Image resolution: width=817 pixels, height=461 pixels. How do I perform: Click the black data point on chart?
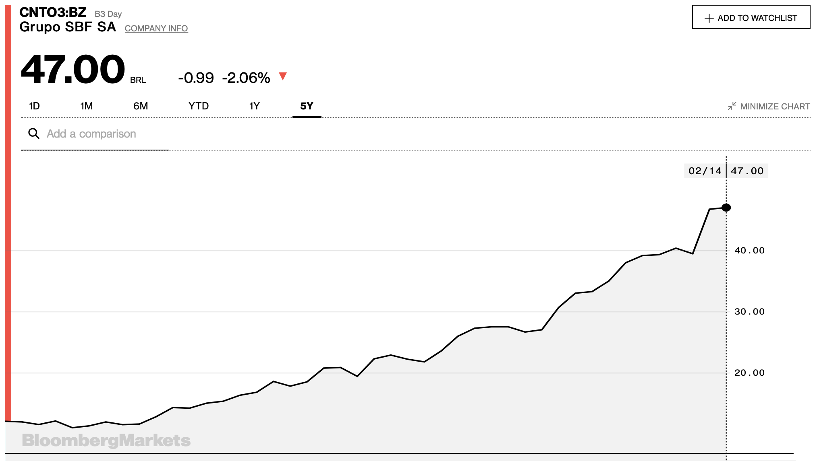(x=726, y=208)
